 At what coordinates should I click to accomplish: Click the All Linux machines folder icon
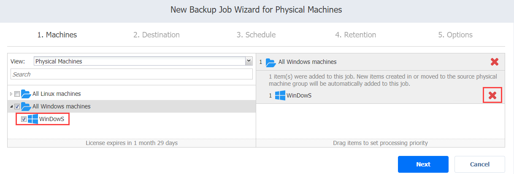(26, 94)
